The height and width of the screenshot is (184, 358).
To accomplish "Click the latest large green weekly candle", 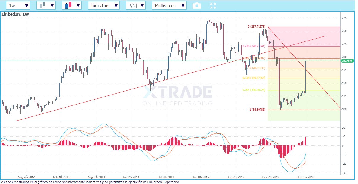I will [x=306, y=77].
